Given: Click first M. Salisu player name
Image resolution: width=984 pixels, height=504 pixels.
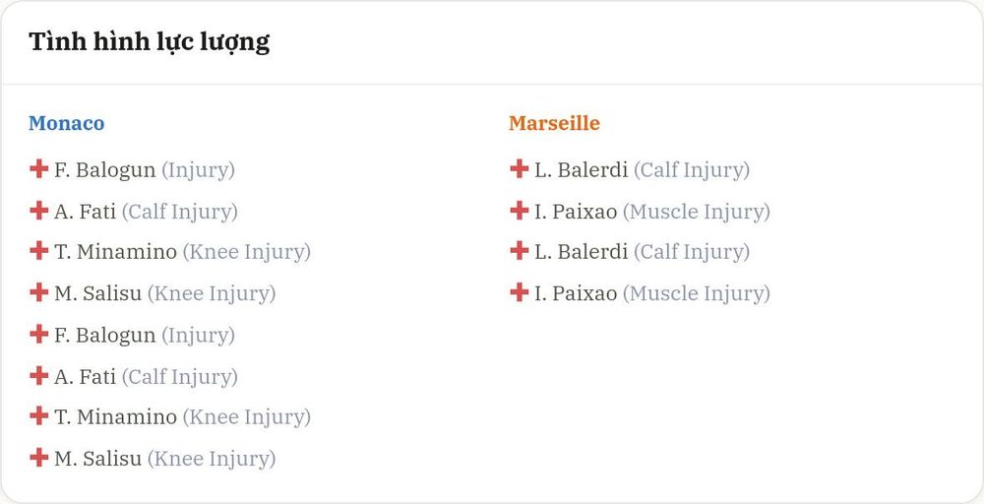Looking at the screenshot, I should [x=97, y=293].
